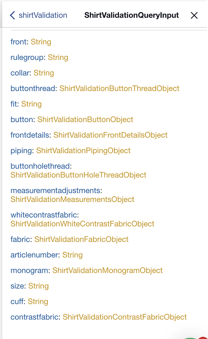Click the String type of front field
This screenshot has height=339, width=208.
(41, 42)
